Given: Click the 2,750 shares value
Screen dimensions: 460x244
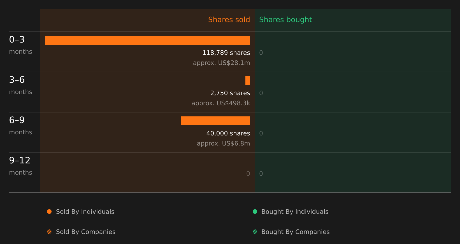Looking at the screenshot, I should click(x=230, y=93).
